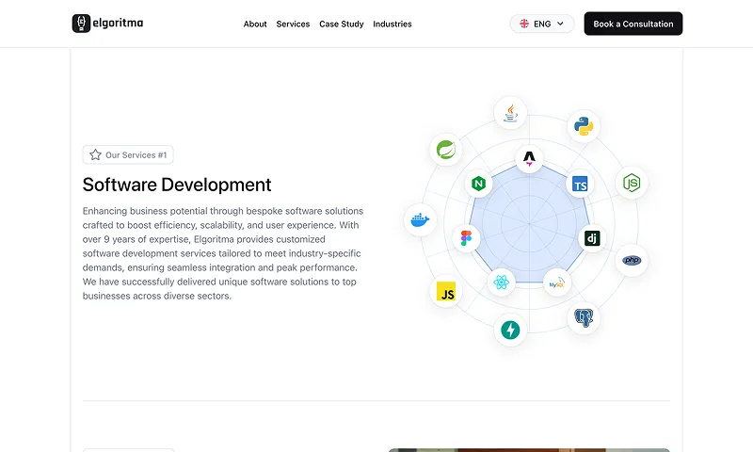Open the About menu item
This screenshot has height=452, width=753.
point(255,24)
